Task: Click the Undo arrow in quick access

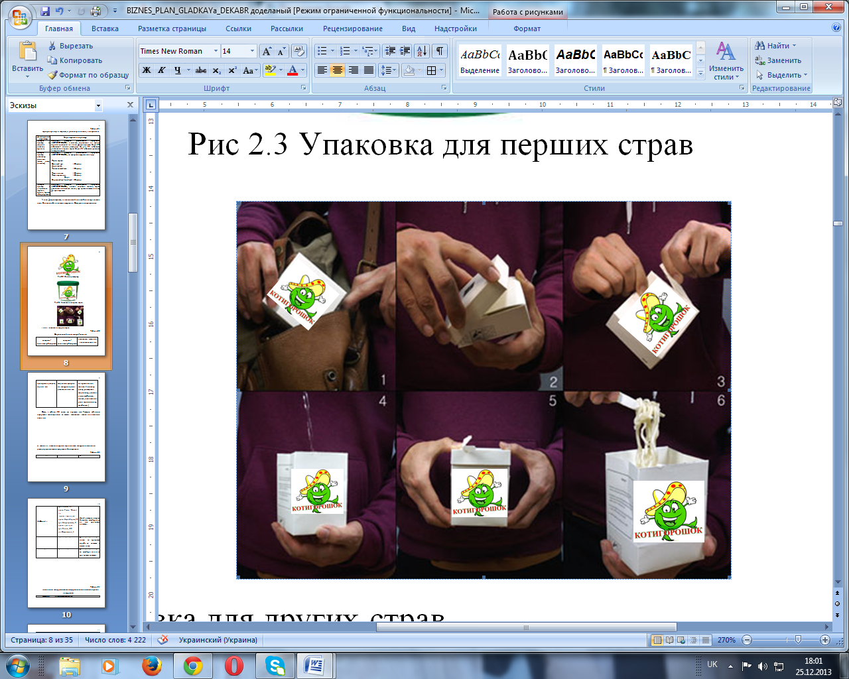Action: pyautogui.click(x=60, y=11)
